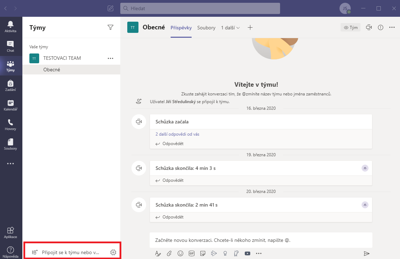Screen dimensions: 400x259
Task: Start a video meeting with camera icon
Action: point(369,27)
